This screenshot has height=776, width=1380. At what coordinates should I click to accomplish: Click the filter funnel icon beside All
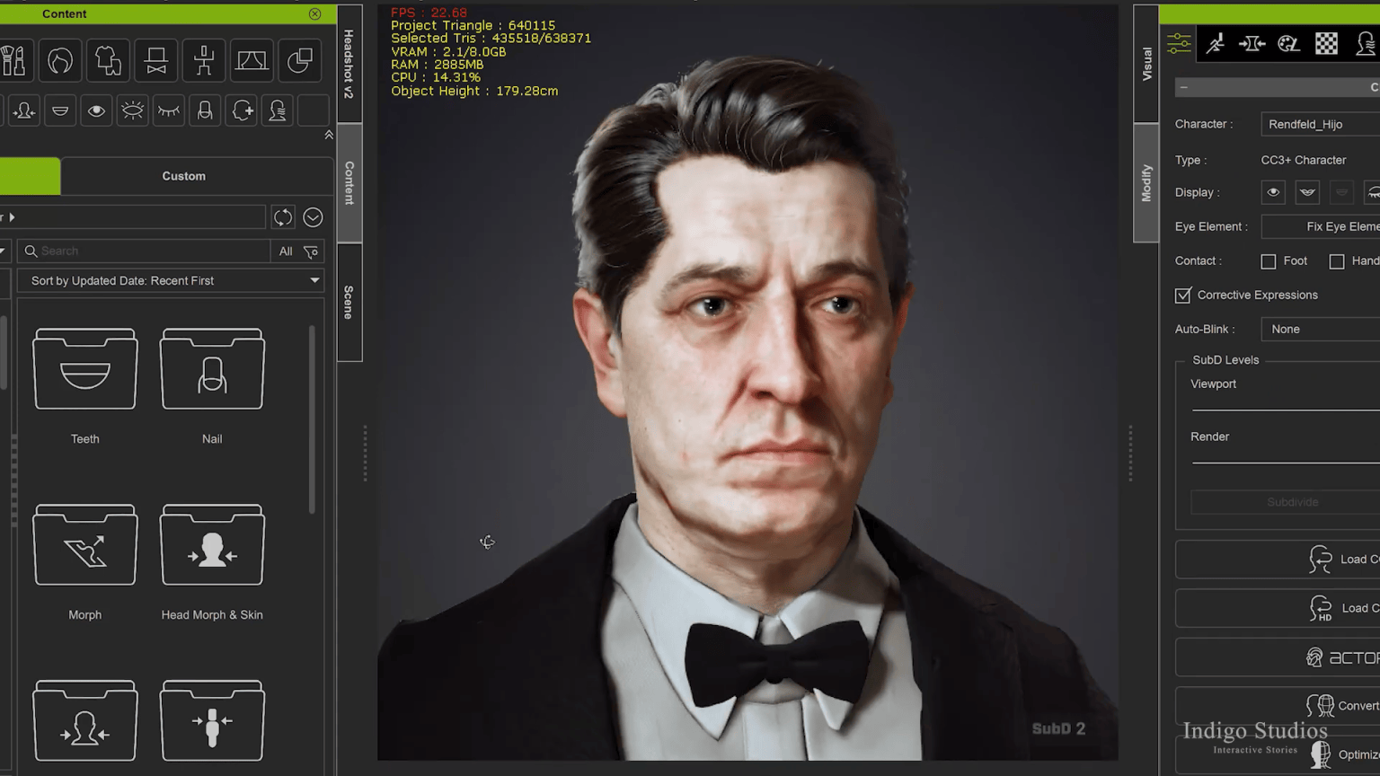point(311,251)
